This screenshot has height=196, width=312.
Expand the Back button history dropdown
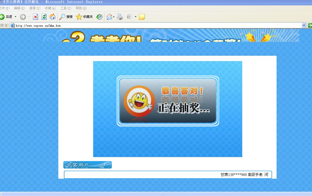[x=15, y=17]
